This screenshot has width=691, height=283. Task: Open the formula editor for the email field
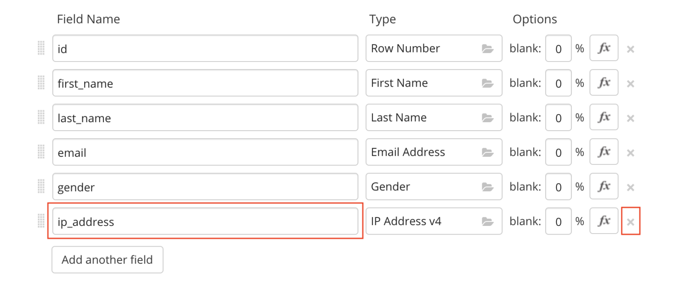pos(604,152)
